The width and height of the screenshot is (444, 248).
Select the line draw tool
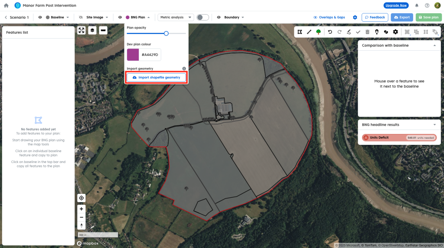pyautogui.click(x=309, y=32)
